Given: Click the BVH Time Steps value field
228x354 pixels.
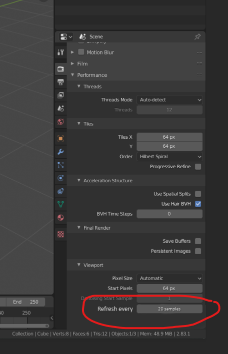Looking at the screenshot, I should pyautogui.click(x=169, y=214).
